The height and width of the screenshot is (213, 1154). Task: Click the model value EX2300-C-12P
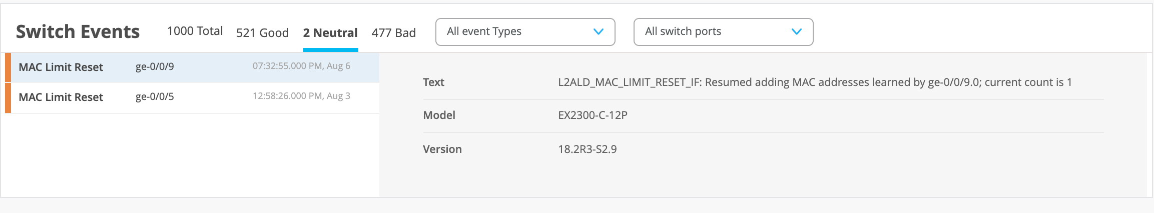point(593,115)
